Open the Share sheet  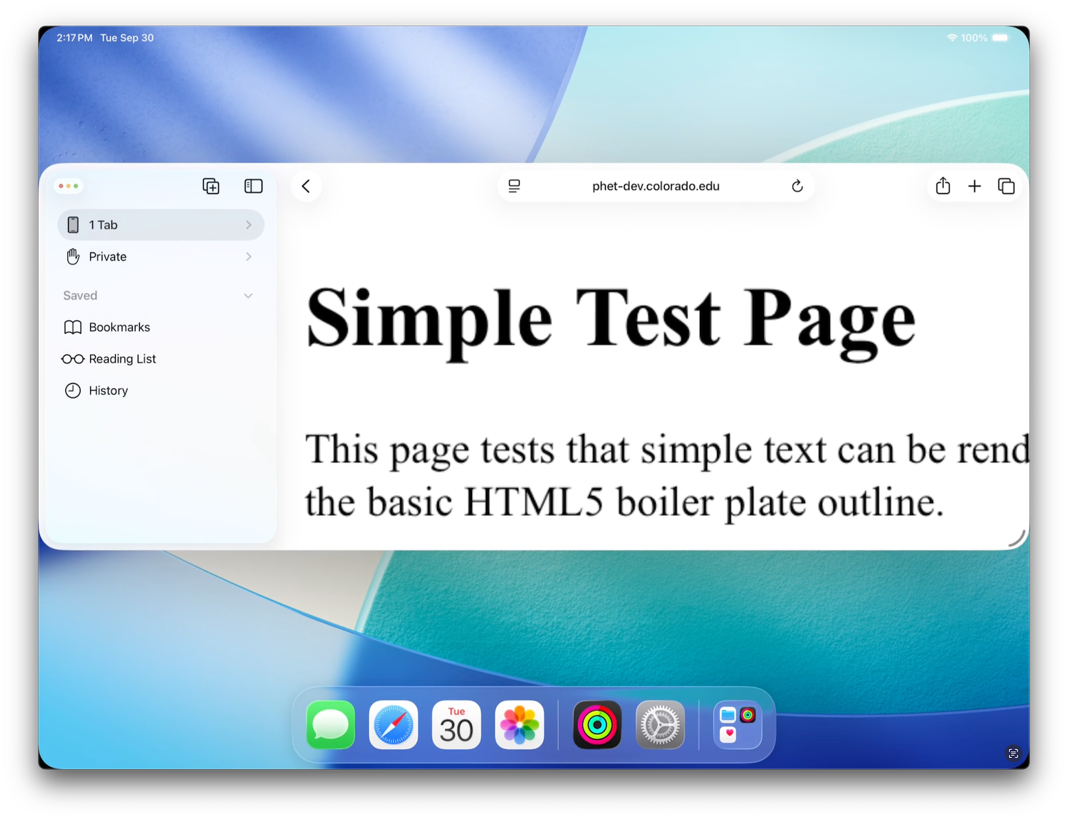pos(943,186)
